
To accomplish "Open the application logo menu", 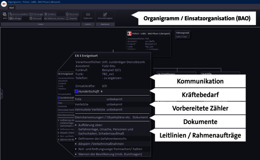I will click(x=4, y=4).
